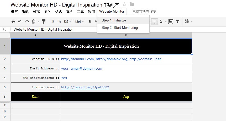Viewport: 226px width, 121px height.
Task: Choose Step 2: Start Monitoring entry
Action: [x=123, y=27]
